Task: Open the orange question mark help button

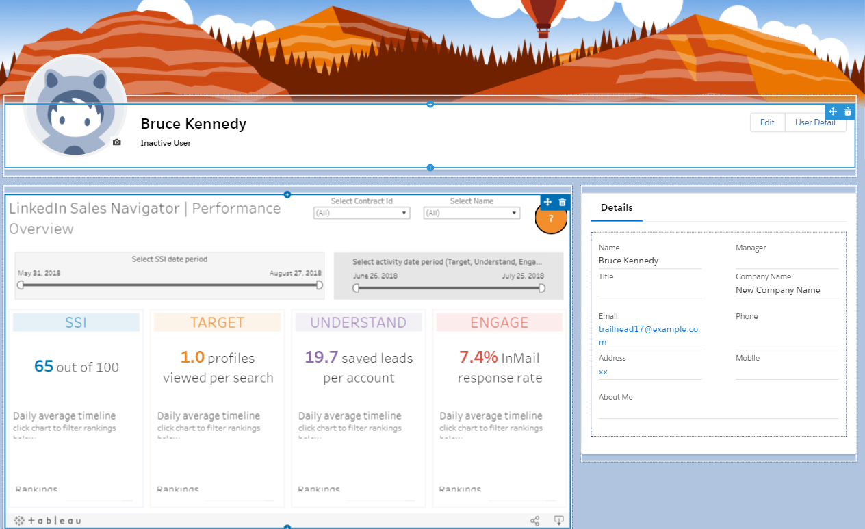Action: pyautogui.click(x=551, y=219)
